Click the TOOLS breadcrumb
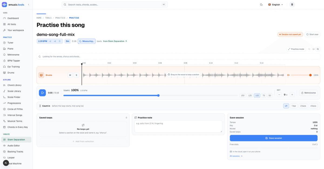The height and width of the screenshot is (169, 324). (48, 18)
